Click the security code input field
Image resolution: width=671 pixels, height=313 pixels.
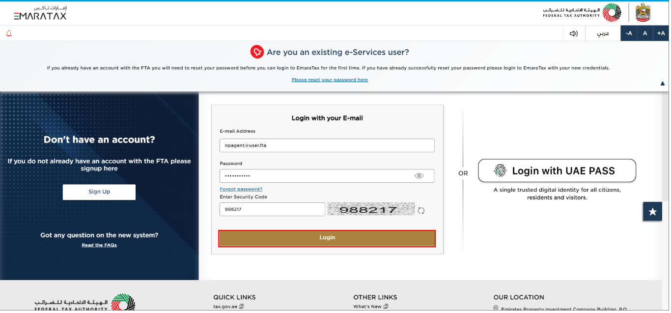(272, 209)
